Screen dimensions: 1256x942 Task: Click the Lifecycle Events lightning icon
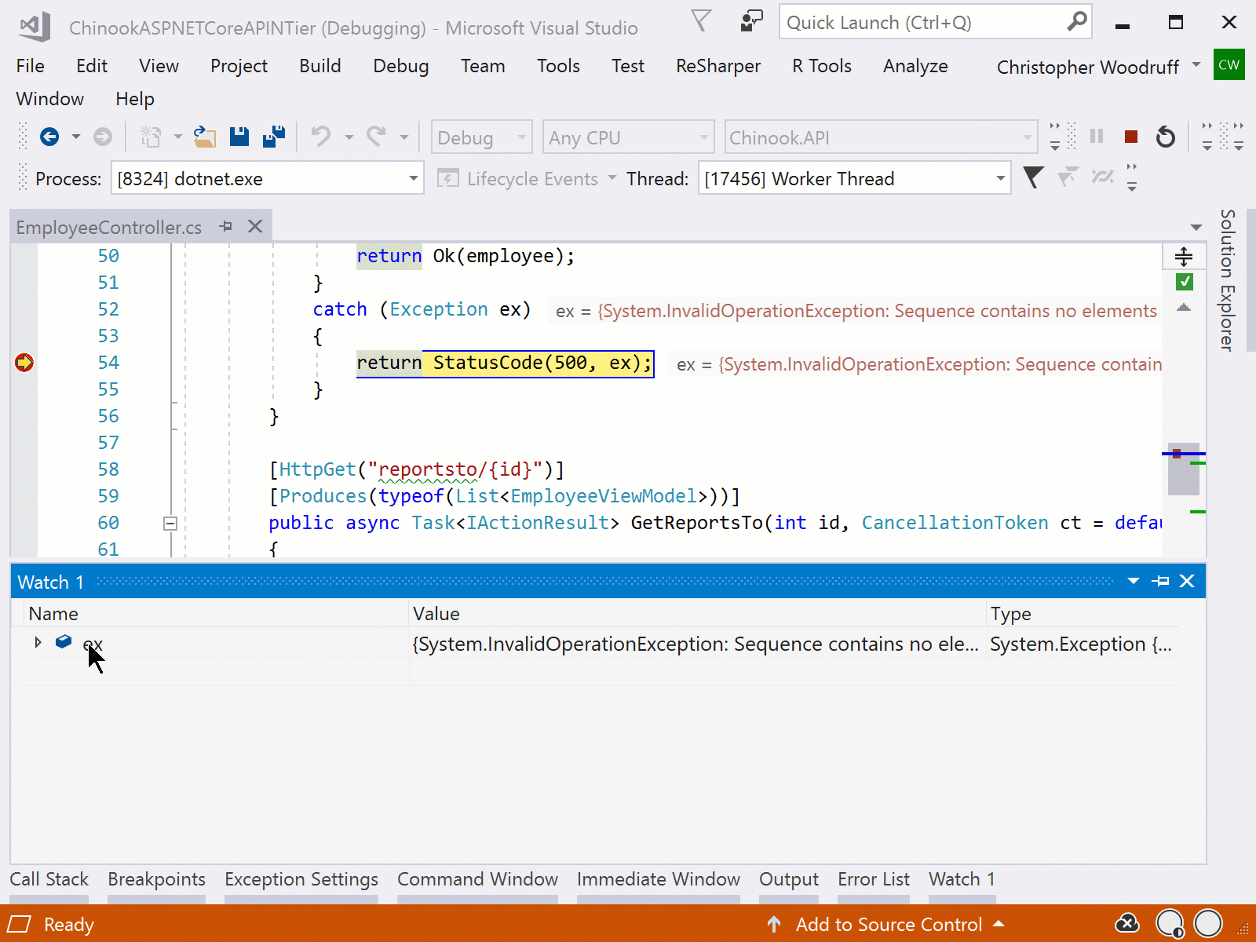[x=448, y=178]
